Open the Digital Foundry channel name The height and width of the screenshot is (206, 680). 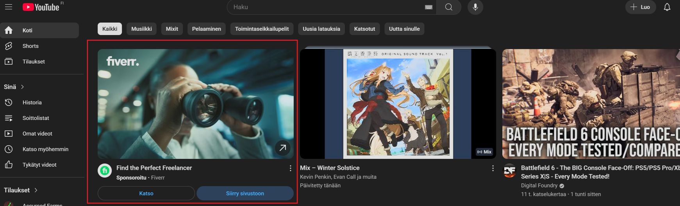(x=539, y=185)
